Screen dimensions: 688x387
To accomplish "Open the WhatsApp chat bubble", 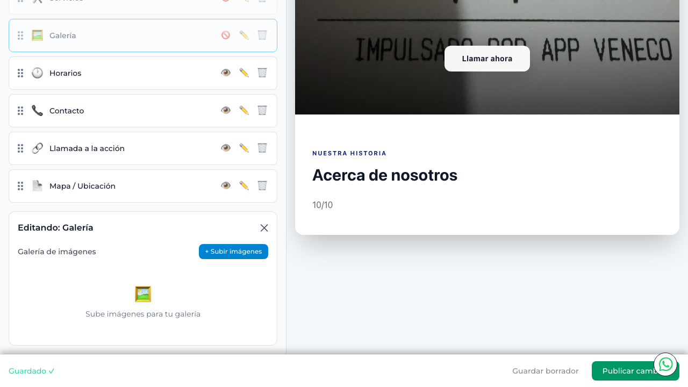I will tap(665, 364).
